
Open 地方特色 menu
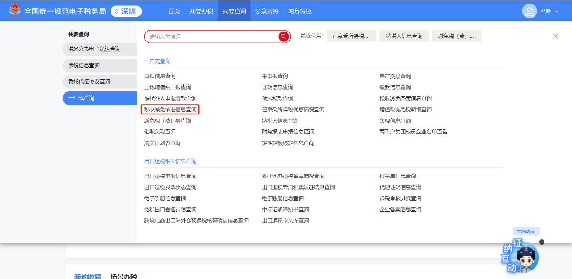(x=300, y=11)
